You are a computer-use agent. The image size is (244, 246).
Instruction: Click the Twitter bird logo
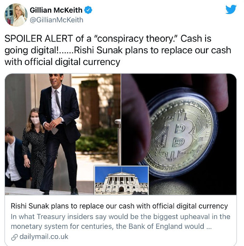[x=231, y=9]
